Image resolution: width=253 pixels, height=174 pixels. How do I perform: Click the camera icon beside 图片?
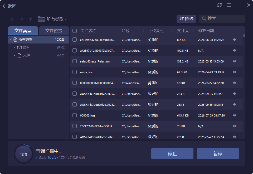point(20,47)
